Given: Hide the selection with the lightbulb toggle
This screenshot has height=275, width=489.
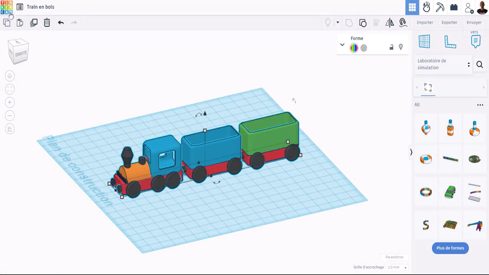Looking at the screenshot, I should pos(401,47).
